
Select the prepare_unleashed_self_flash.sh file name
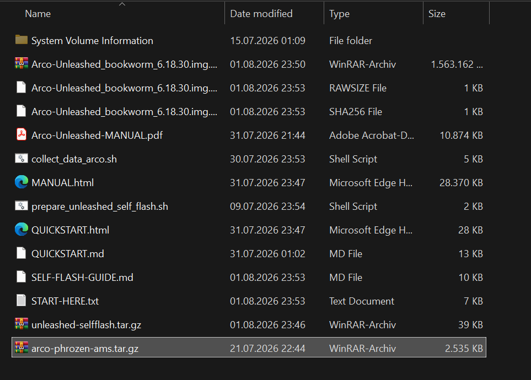[100, 207]
